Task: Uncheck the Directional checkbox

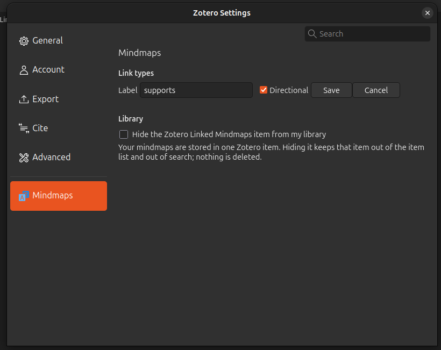Action: (264, 90)
